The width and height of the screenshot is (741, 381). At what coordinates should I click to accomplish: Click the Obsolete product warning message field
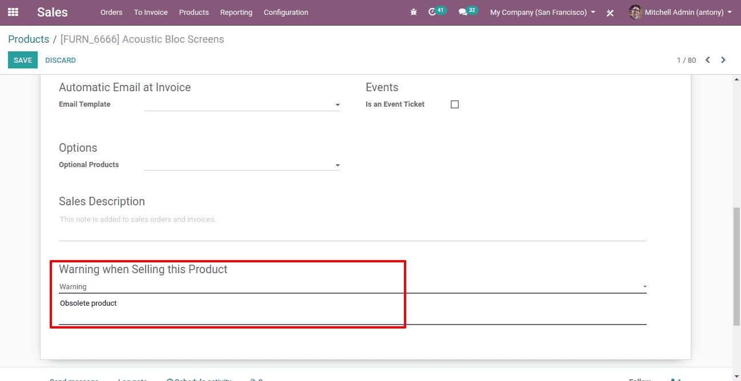[353, 311]
